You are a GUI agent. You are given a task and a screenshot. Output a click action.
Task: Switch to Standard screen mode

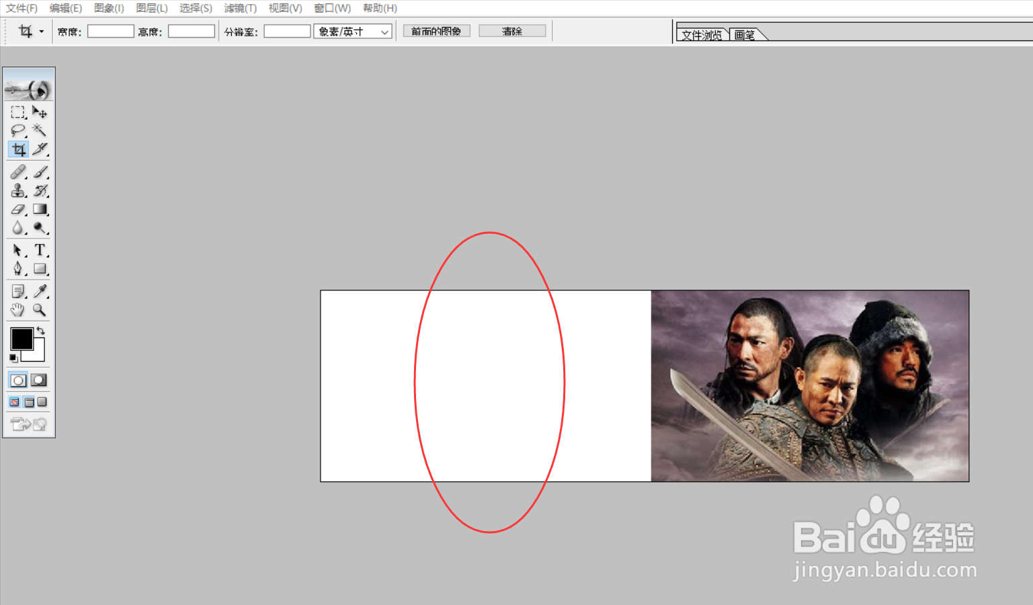click(x=15, y=402)
